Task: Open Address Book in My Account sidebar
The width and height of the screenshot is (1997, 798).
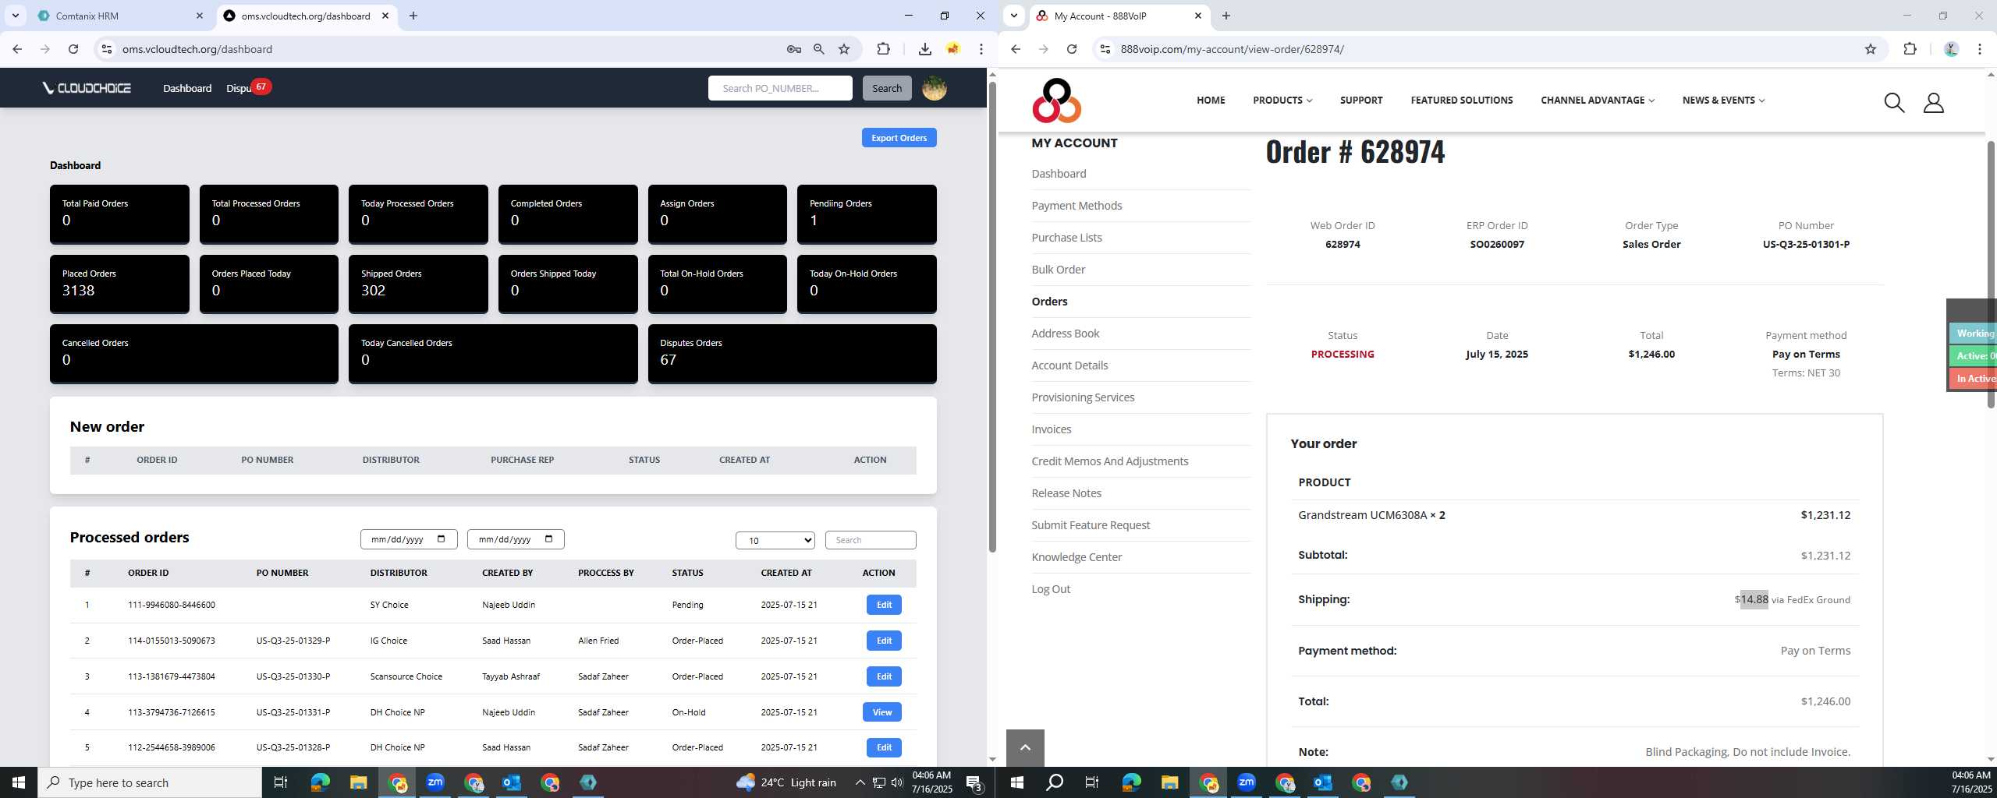Action: 1065,334
